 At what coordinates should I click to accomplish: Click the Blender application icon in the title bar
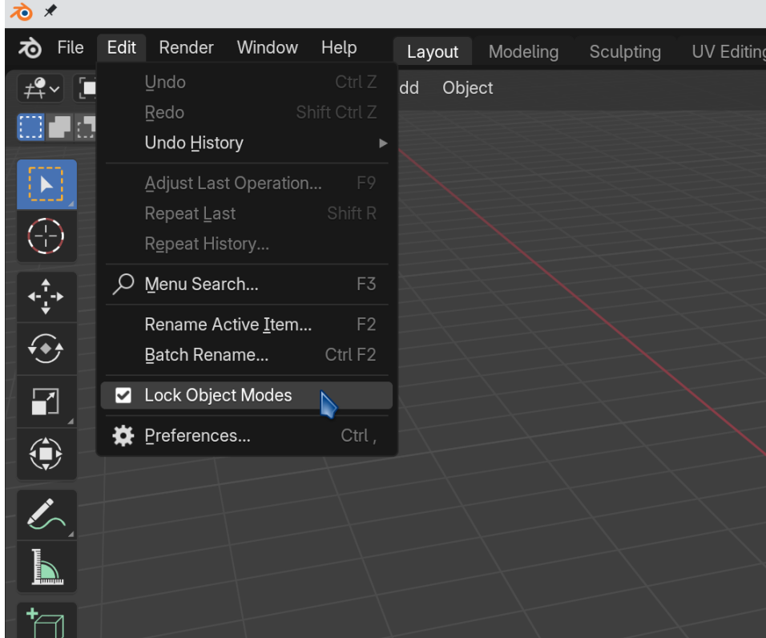click(x=22, y=11)
